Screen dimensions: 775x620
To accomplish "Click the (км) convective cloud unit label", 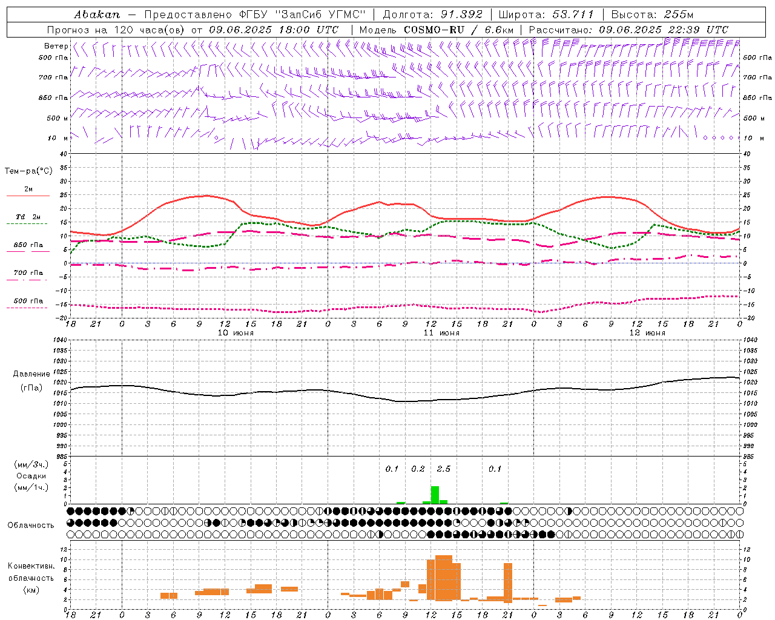I will (x=31, y=590).
